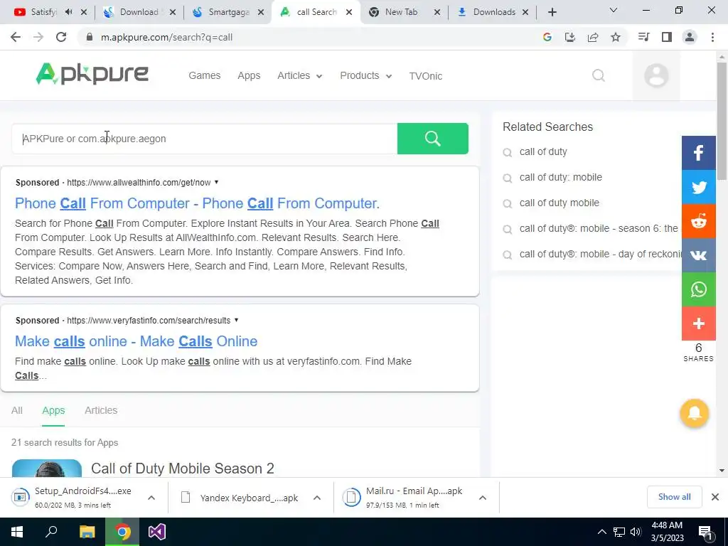
Task: Click Show all downloads button
Action: (x=674, y=497)
